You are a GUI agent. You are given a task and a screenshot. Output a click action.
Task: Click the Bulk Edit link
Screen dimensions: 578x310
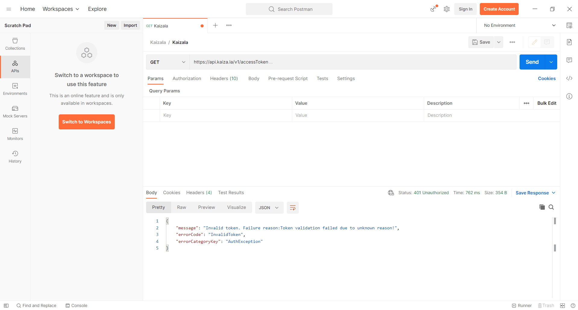point(547,103)
